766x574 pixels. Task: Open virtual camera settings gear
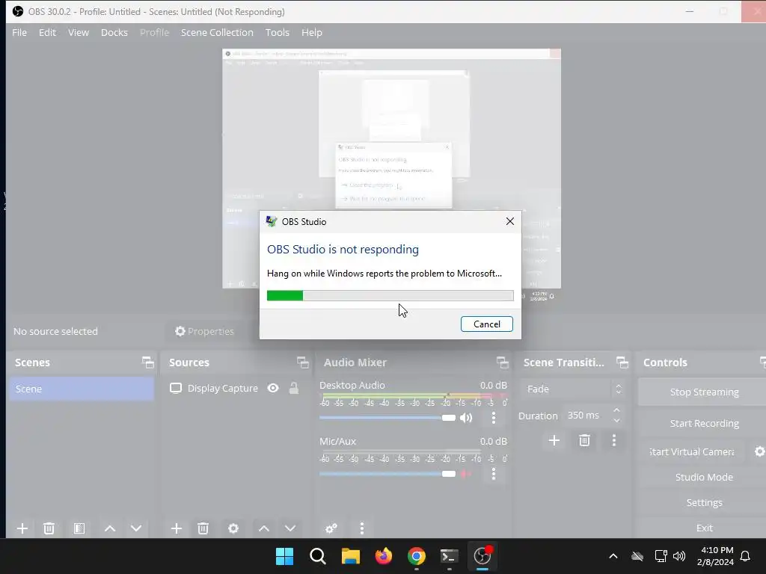pos(759,451)
